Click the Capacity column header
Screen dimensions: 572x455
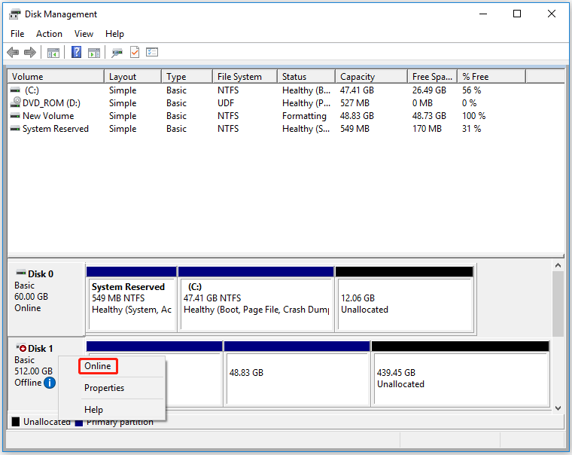tap(357, 77)
